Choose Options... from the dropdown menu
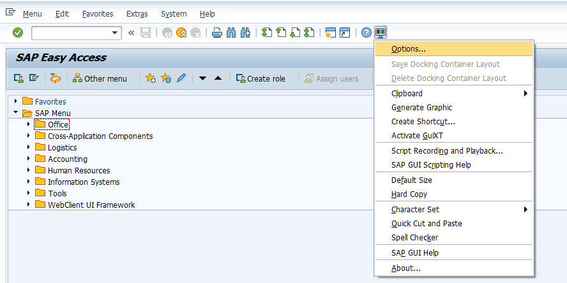 [x=454, y=48]
